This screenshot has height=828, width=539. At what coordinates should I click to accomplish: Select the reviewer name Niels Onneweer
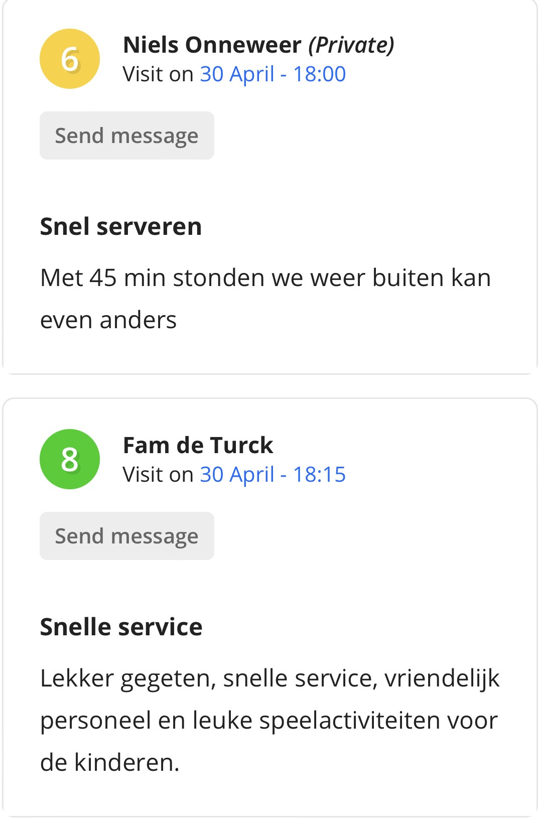pos(212,45)
